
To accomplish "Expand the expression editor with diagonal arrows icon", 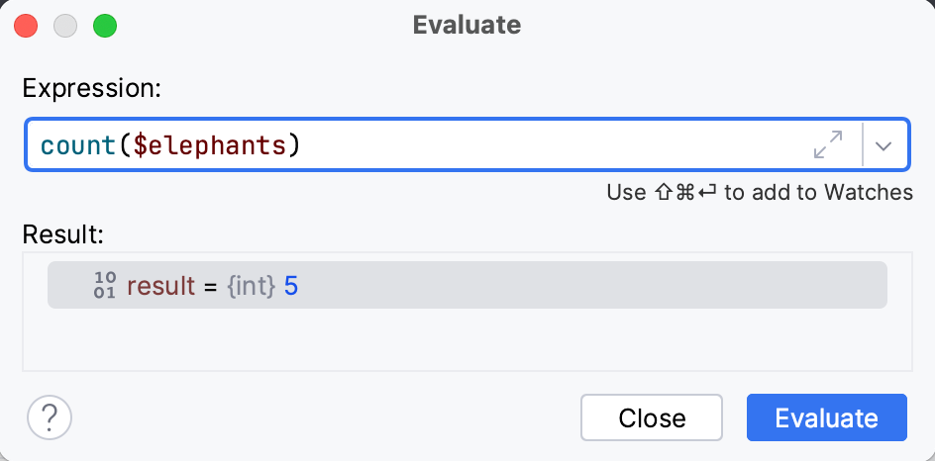I will coord(827,145).
